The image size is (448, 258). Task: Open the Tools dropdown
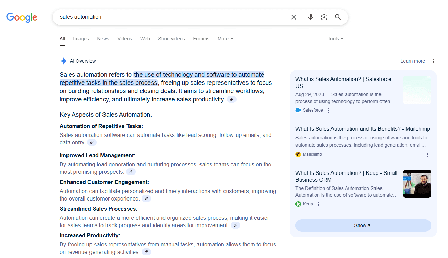[x=335, y=39]
